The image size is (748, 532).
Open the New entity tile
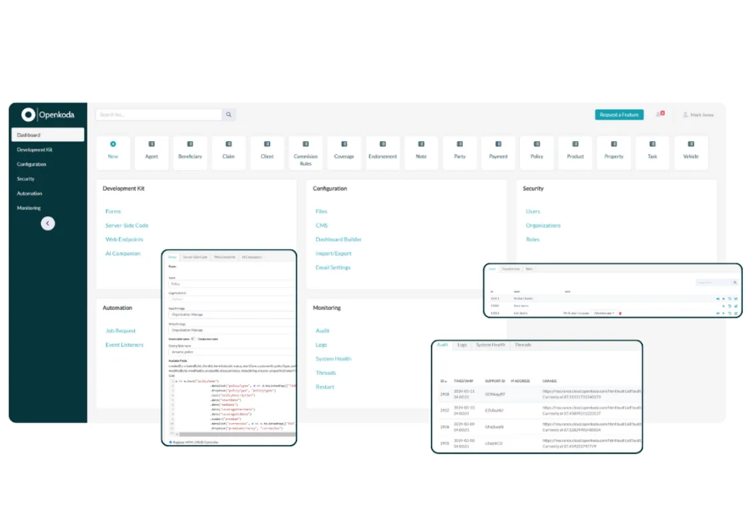coord(113,153)
